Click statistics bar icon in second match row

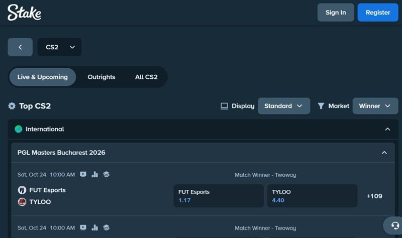pyautogui.click(x=94, y=227)
